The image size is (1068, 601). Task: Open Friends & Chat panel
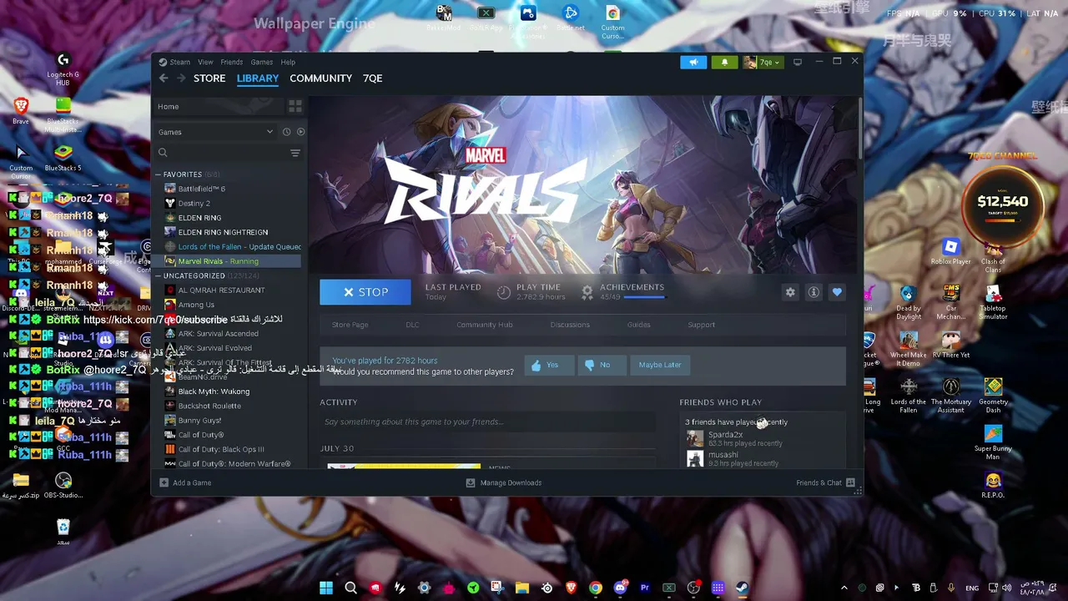pos(825,482)
